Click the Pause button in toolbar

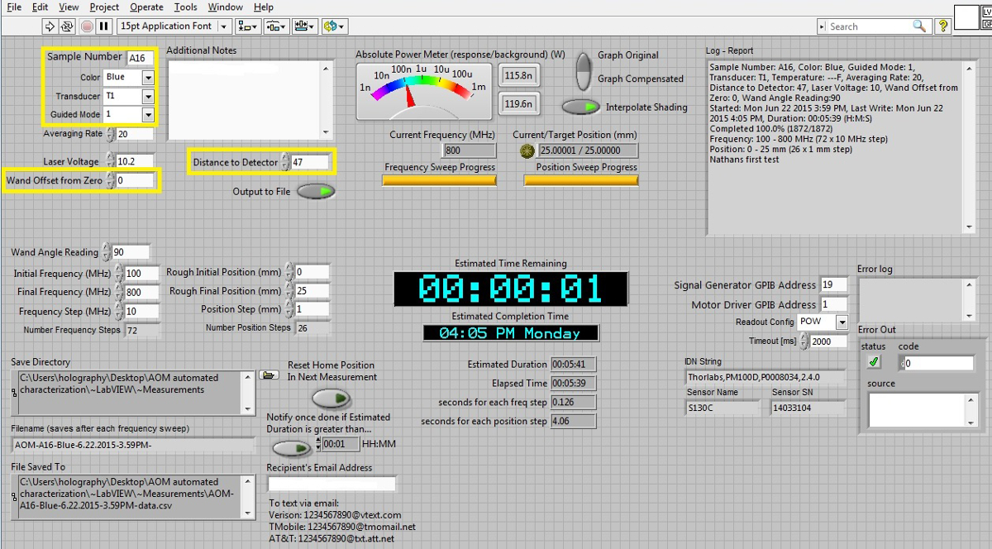coord(104,26)
